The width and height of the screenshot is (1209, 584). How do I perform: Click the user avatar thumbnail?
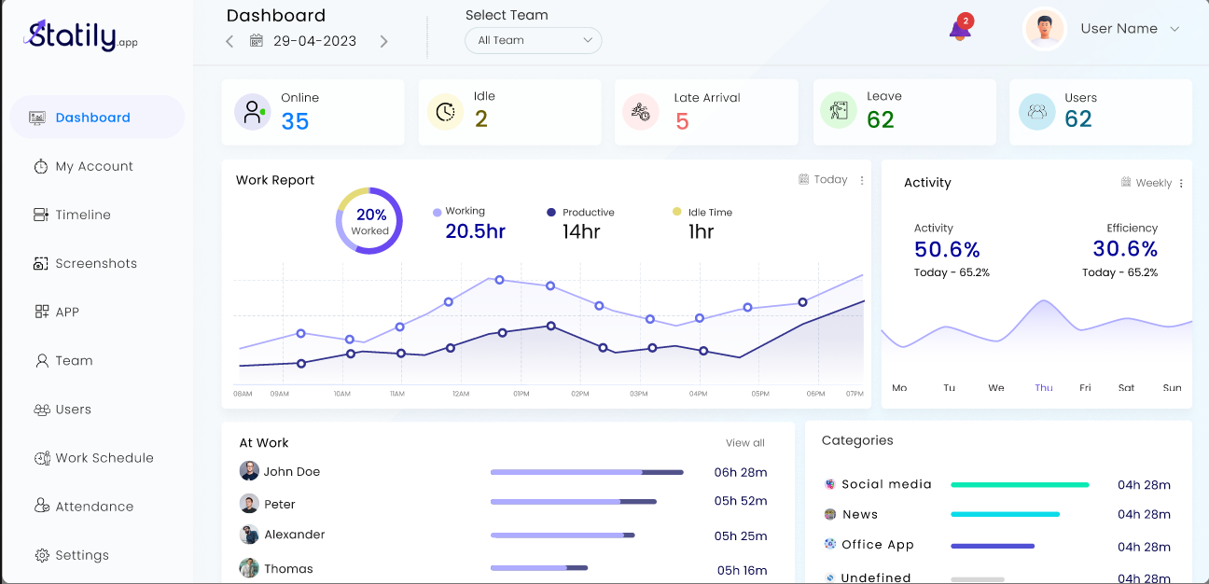pos(1044,28)
